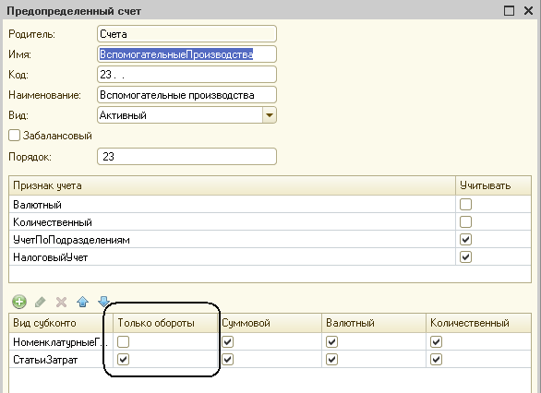The width and height of the screenshot is (541, 393).
Task: Check Только обороты for НоменклатурныеГ row
Action: point(123,342)
